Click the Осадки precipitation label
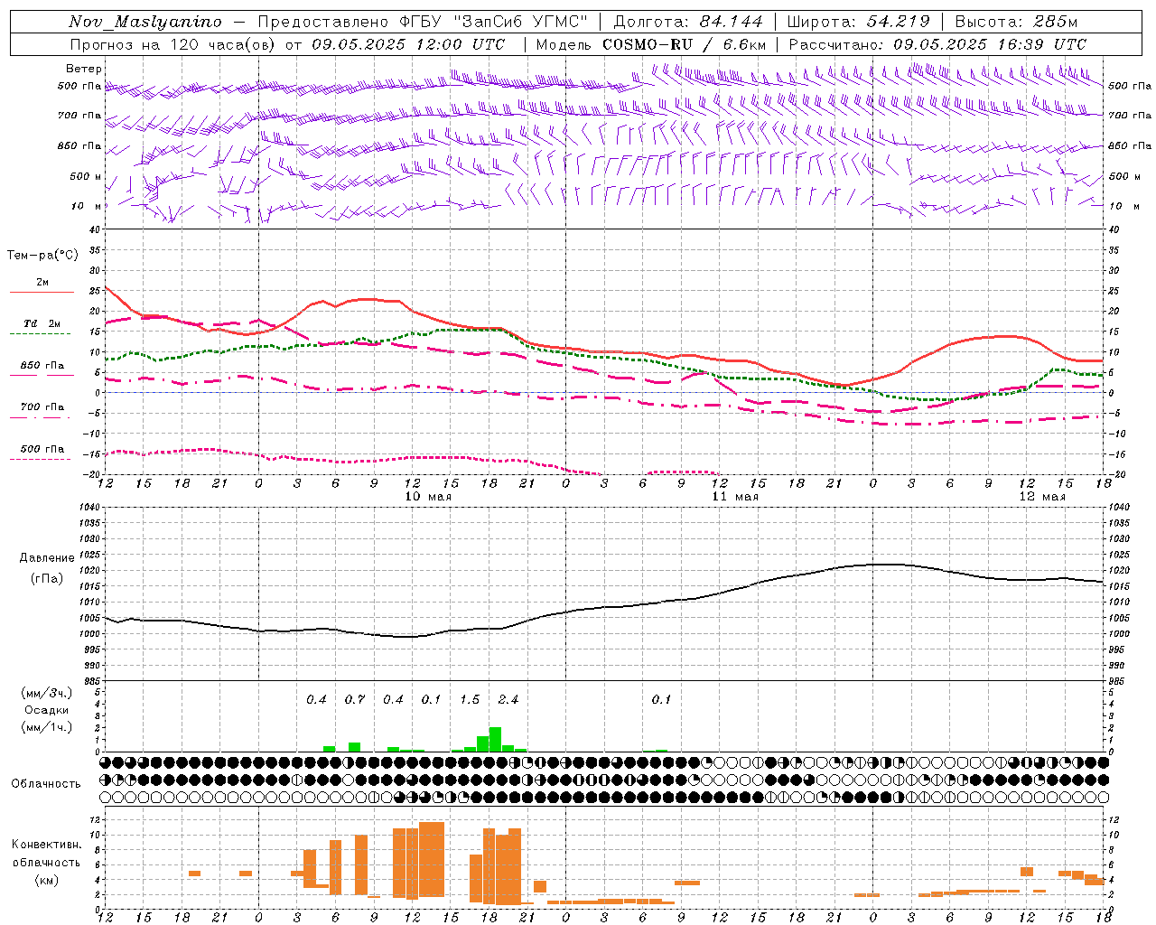 tap(47, 710)
